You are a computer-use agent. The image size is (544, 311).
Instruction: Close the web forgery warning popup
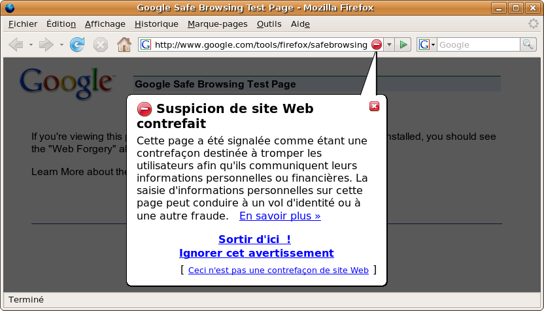374,106
